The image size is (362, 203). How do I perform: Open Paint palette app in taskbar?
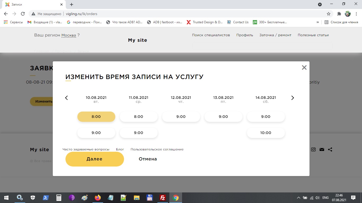pyautogui.click(x=85, y=198)
